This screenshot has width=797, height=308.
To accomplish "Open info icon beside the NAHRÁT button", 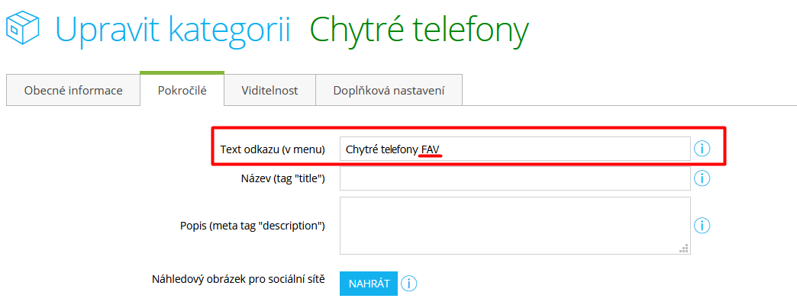I will (408, 283).
